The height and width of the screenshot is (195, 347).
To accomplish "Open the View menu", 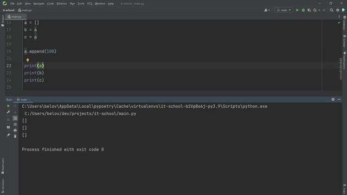I will tap(28, 4).
